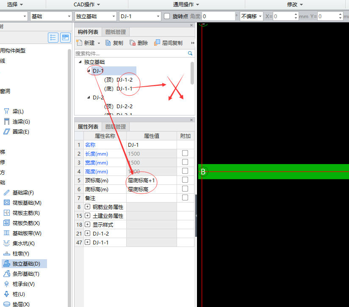Select (顶) DJ-2-2 tree item

(119, 107)
